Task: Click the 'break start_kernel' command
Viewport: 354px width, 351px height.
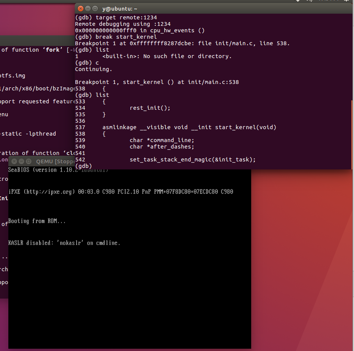Action: (116, 37)
